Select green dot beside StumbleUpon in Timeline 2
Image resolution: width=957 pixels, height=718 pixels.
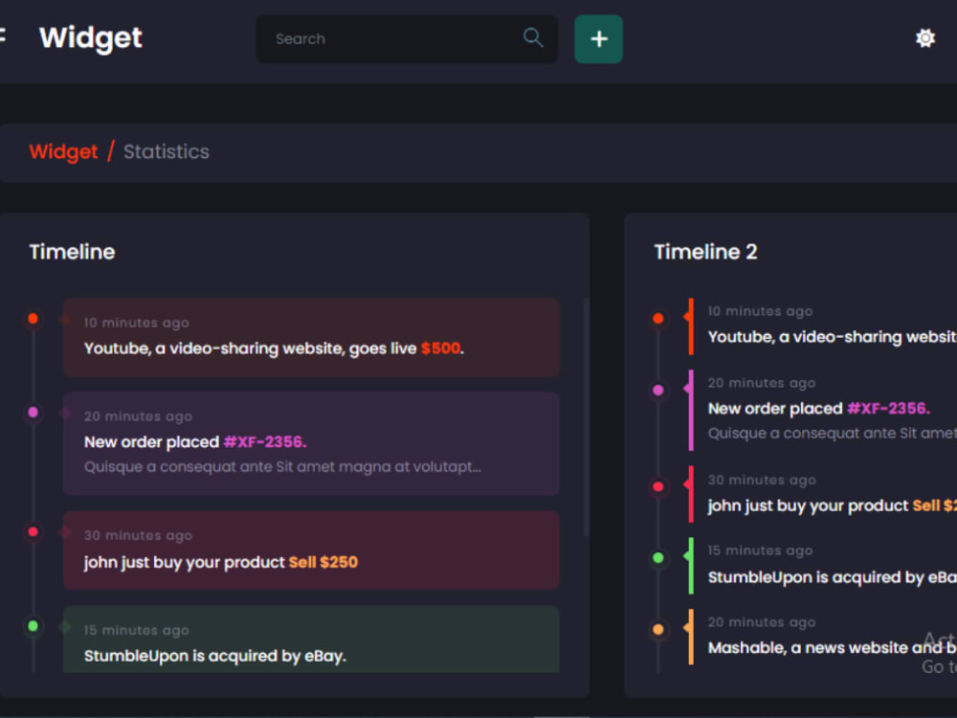[x=658, y=557]
